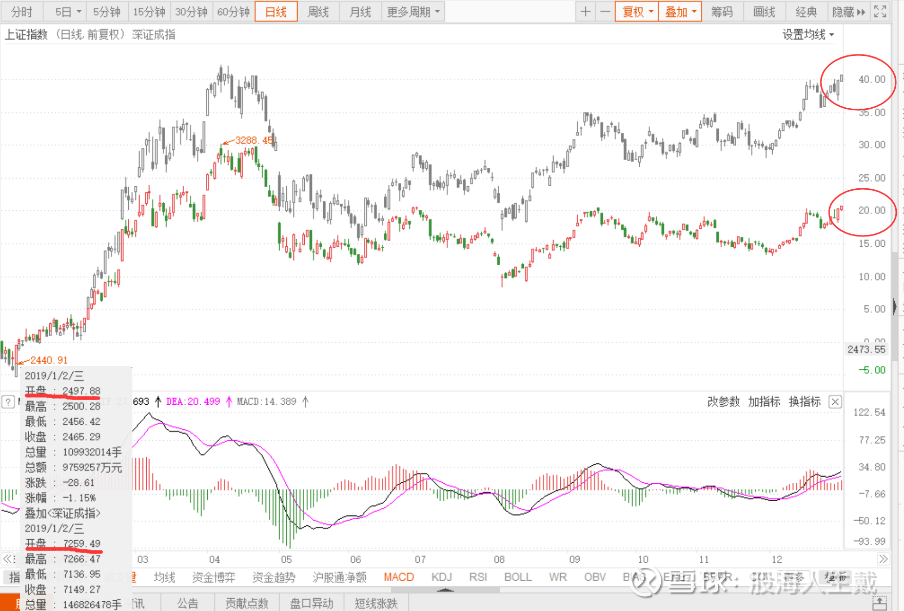This screenshot has height=611, width=904.
Task: Switch to 周线 weekly period
Action: pos(318,12)
